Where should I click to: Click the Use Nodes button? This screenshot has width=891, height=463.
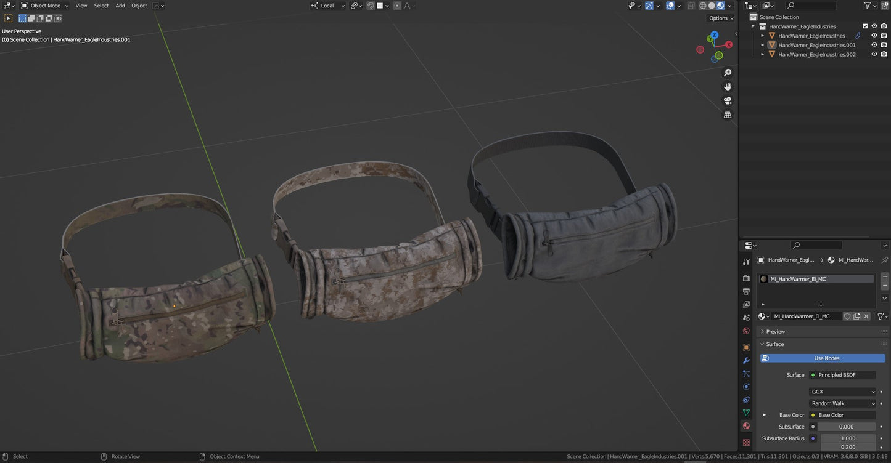click(x=826, y=358)
